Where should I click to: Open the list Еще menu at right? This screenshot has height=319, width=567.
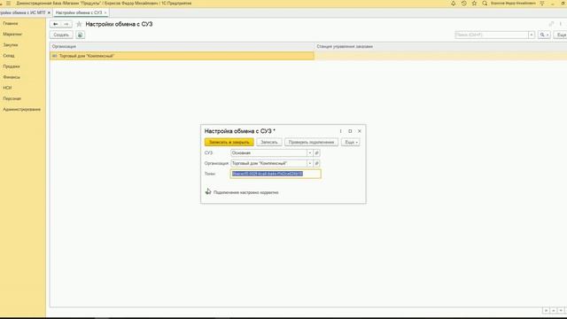561,35
